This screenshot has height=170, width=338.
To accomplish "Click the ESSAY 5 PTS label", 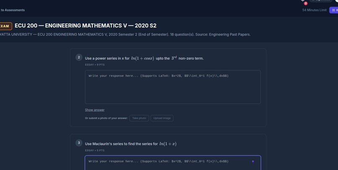I will (x=95, y=150).
